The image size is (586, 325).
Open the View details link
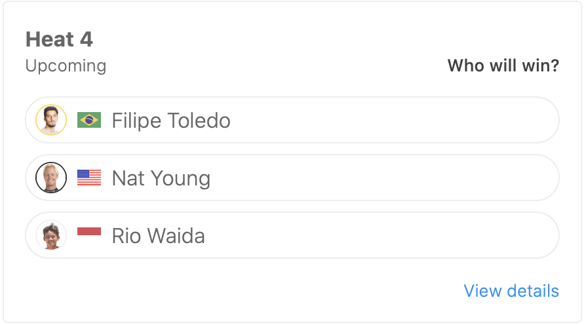511,291
